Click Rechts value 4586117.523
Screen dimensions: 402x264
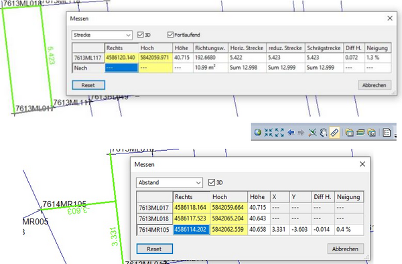192,218
